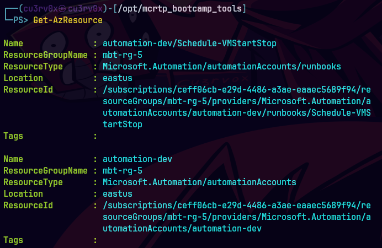This screenshot has width=382, height=248.
Task: Click the skull icon in prompt username
Action: click(62, 9)
